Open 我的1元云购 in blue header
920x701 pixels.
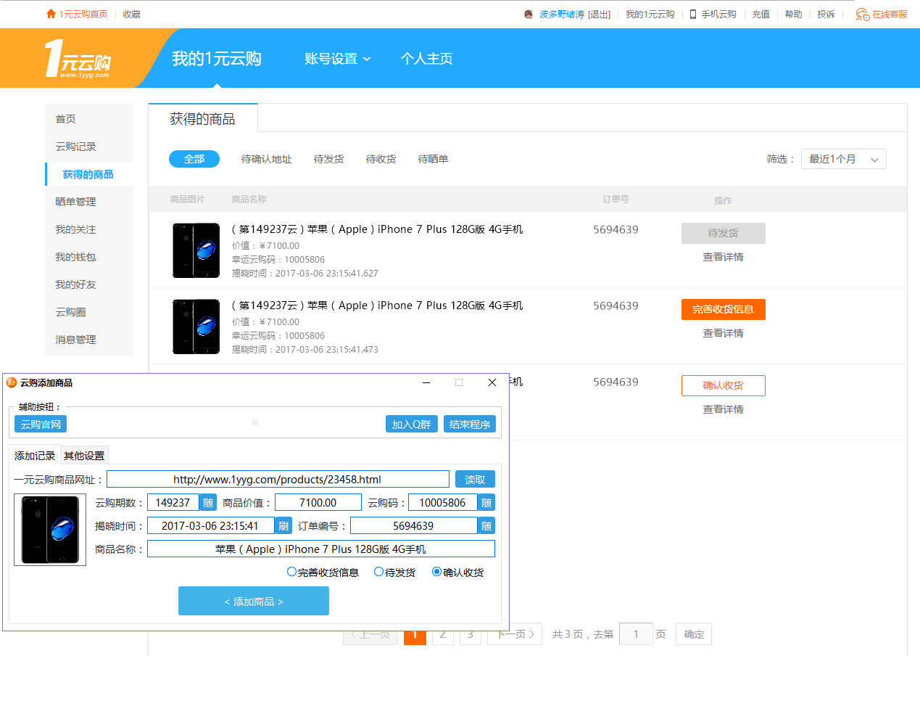click(x=216, y=59)
